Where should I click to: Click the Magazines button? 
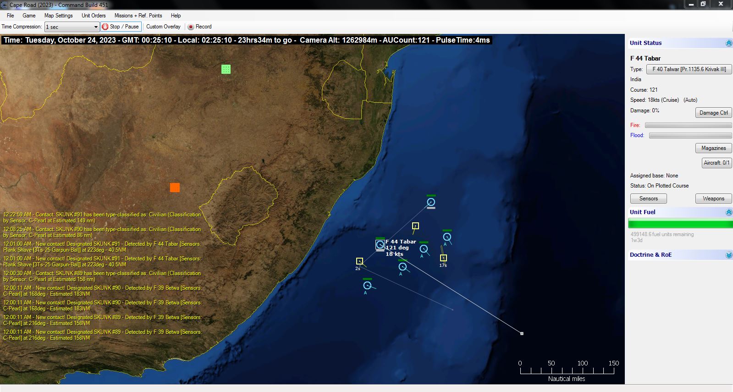pyautogui.click(x=713, y=148)
